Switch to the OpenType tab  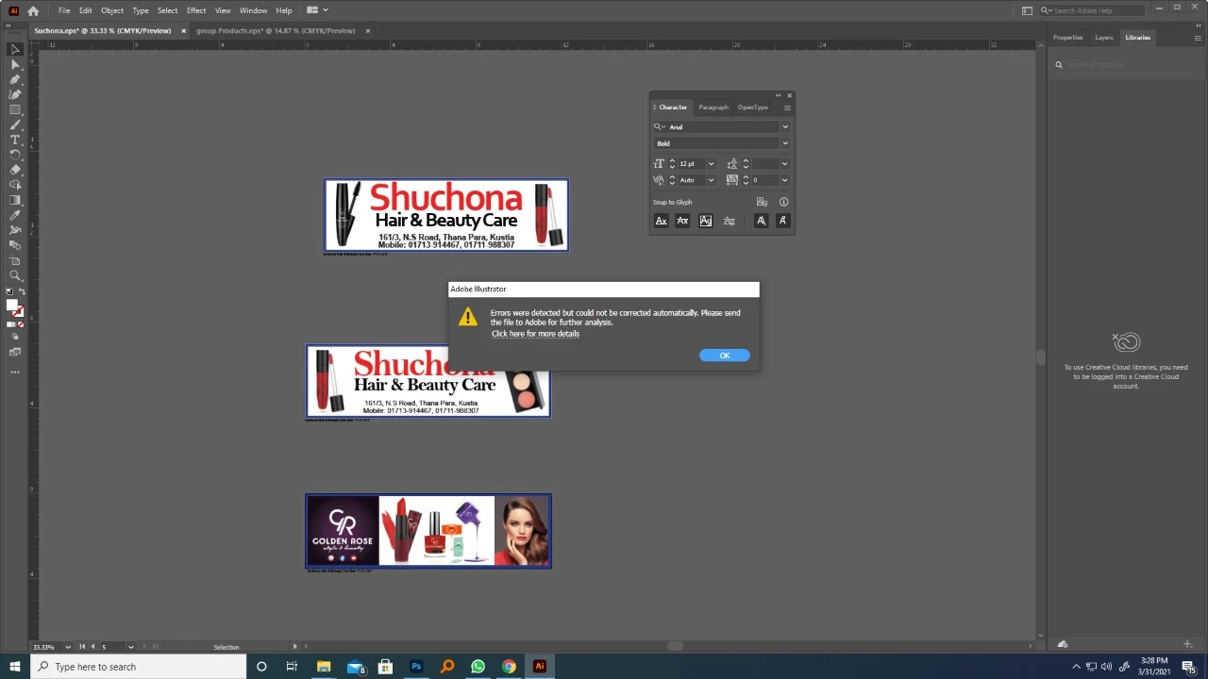pyautogui.click(x=753, y=108)
